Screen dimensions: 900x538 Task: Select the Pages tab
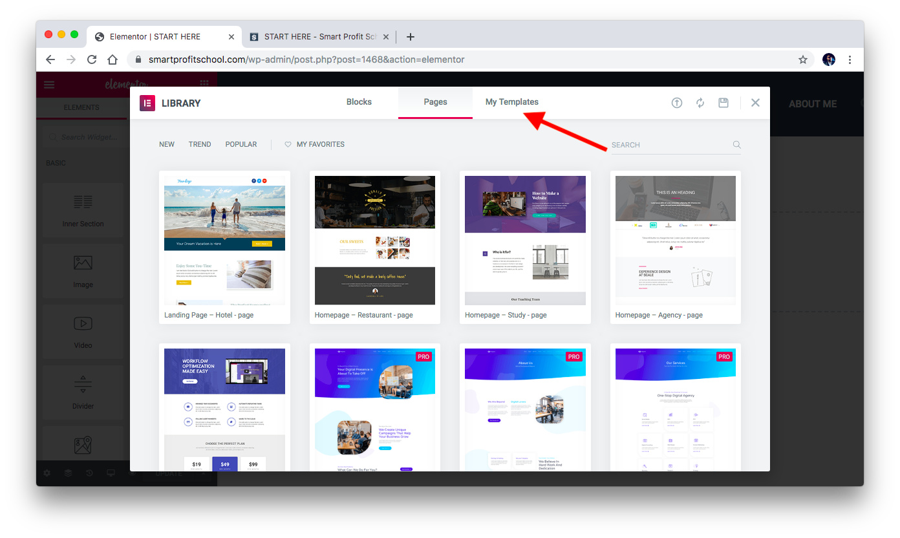point(435,102)
